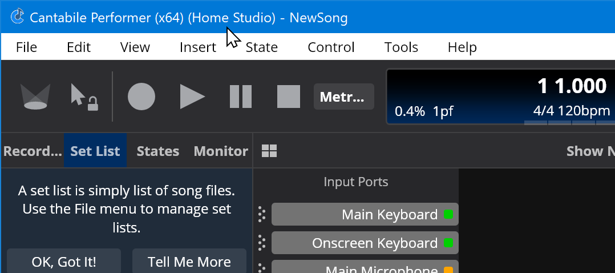This screenshot has width=615, height=273.
Task: Open the Control menu
Action: pyautogui.click(x=331, y=47)
